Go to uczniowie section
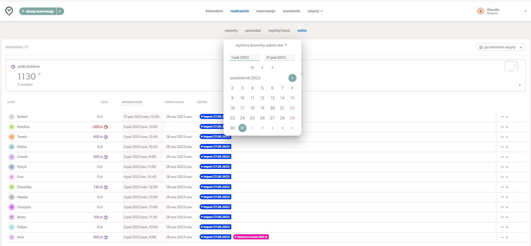Screen dimensions: 531x246 coord(291,11)
